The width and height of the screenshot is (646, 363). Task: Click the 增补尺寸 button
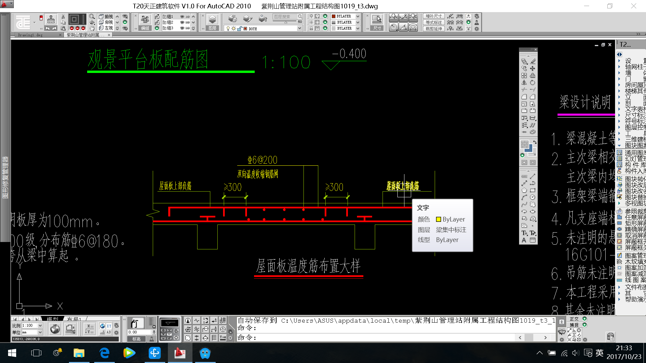434,16
